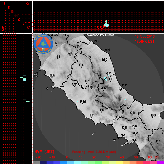Click the cyan echo in top cross-section
The image size is (164, 164).
click(x=107, y=24)
